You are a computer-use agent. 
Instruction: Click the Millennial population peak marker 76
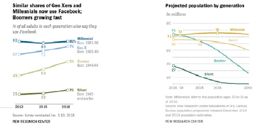[x=217, y=33]
